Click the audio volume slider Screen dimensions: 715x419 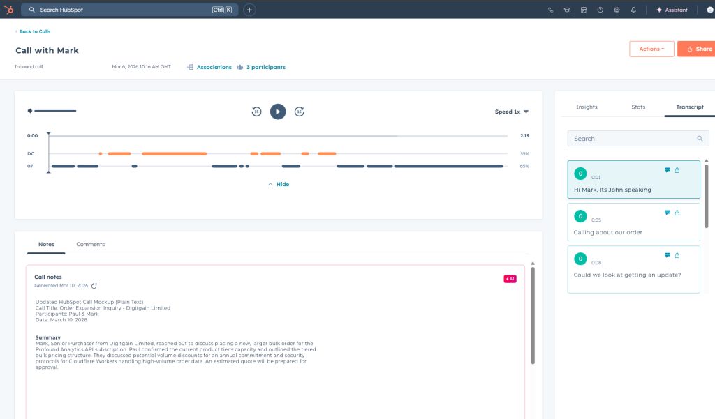tap(56, 111)
